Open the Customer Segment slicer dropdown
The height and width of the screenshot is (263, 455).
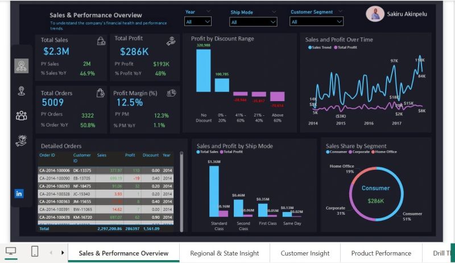(316, 22)
